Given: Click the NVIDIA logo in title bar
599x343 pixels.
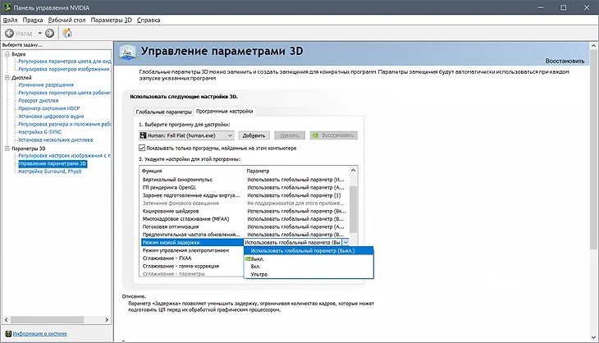Looking at the screenshot, I should click(x=7, y=7).
